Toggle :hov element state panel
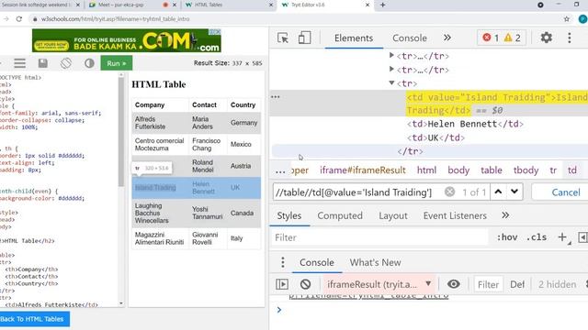 coord(507,237)
